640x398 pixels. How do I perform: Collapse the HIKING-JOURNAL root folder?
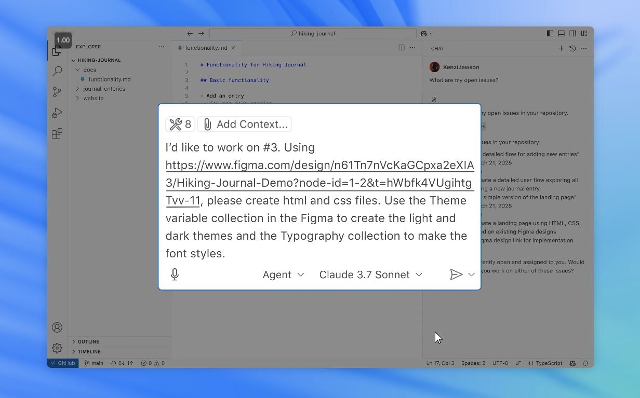pos(74,60)
